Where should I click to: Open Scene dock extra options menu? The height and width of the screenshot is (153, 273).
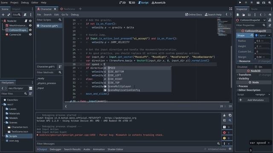coord(31,15)
